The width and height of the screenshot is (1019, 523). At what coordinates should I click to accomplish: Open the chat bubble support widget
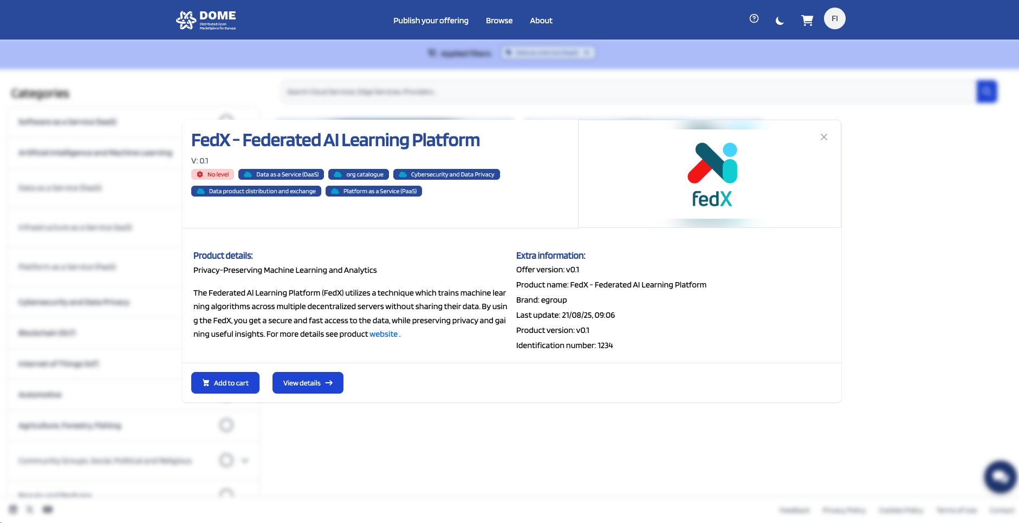pos(1000,477)
